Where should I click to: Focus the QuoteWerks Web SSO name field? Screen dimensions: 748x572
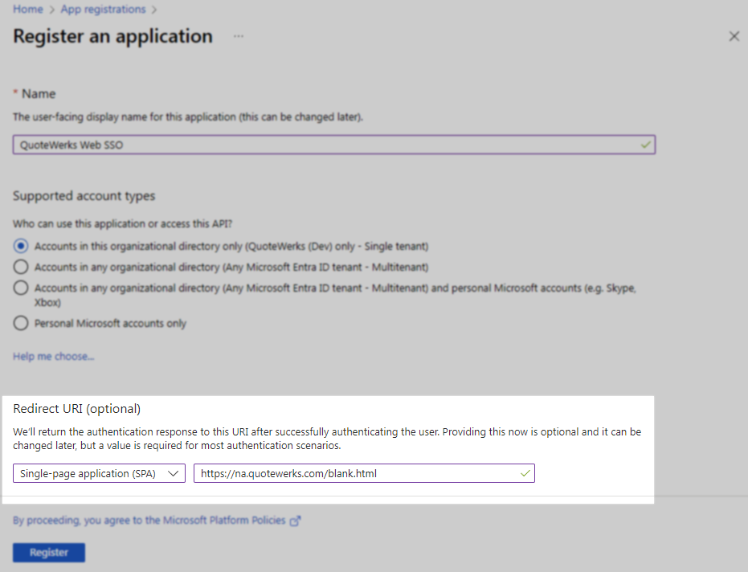(321, 145)
